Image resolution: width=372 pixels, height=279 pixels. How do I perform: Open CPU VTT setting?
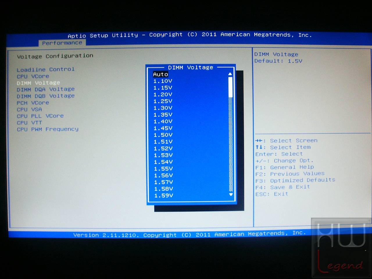[29, 123]
